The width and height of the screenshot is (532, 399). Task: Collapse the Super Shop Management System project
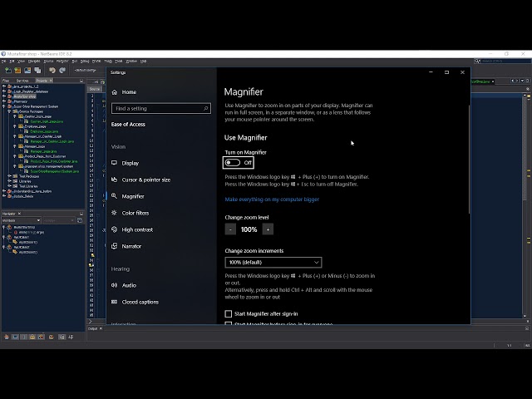[x=4, y=106]
